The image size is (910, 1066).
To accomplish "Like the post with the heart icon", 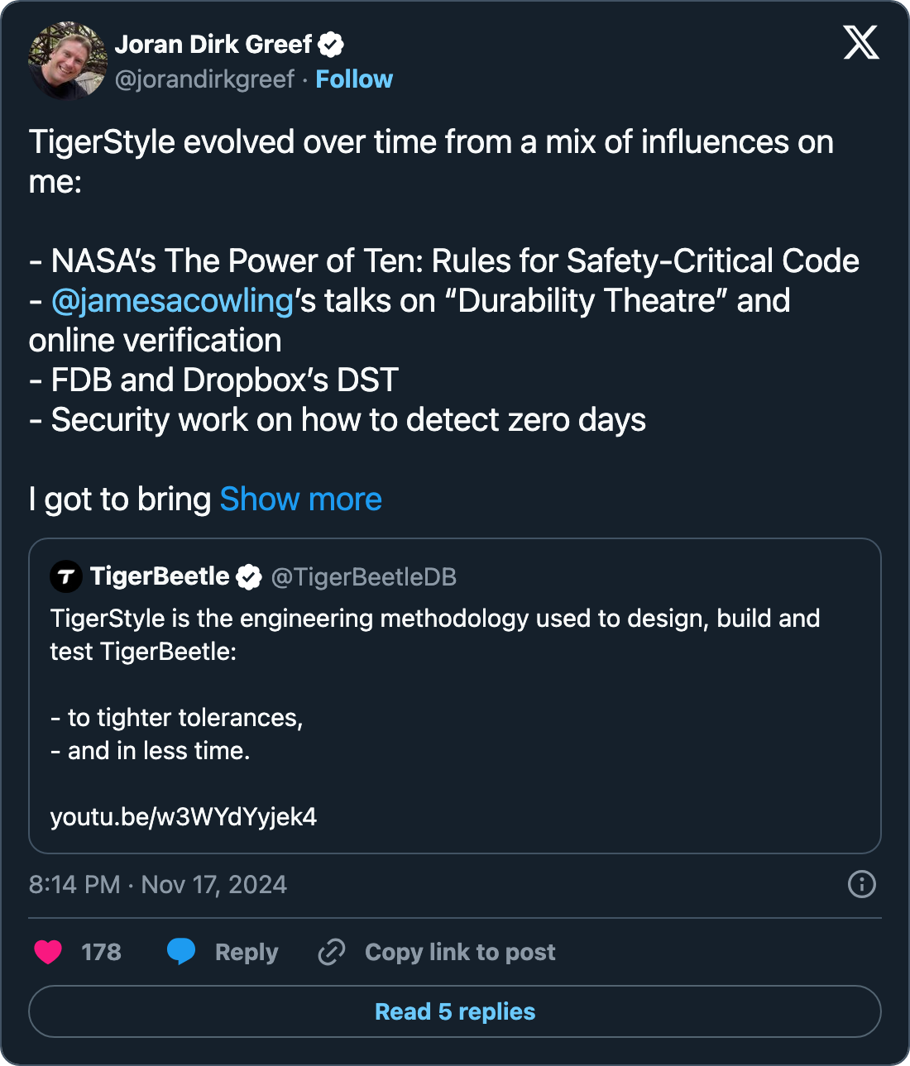I will click(x=48, y=952).
